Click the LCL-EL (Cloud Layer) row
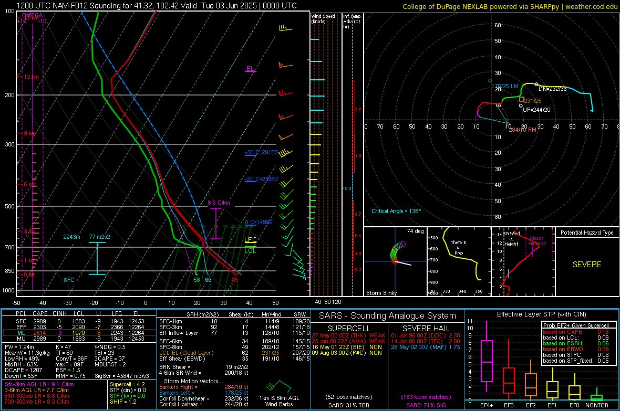Viewport: 620px width, 411px height. click(x=234, y=353)
